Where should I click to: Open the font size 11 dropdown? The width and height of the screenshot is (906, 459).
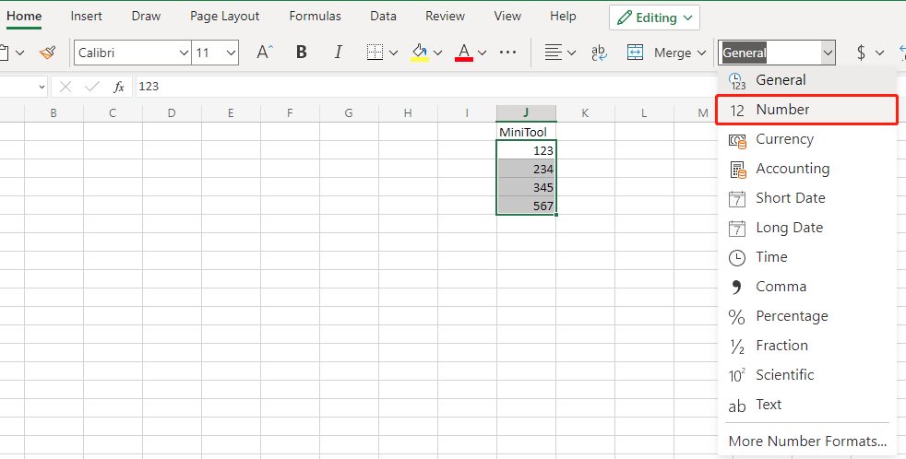click(x=232, y=53)
